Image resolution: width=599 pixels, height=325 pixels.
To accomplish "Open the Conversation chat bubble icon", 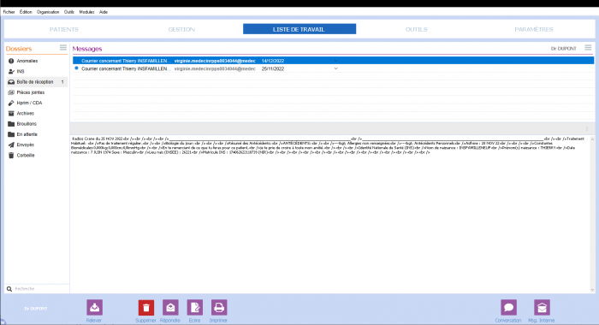I will (508, 307).
